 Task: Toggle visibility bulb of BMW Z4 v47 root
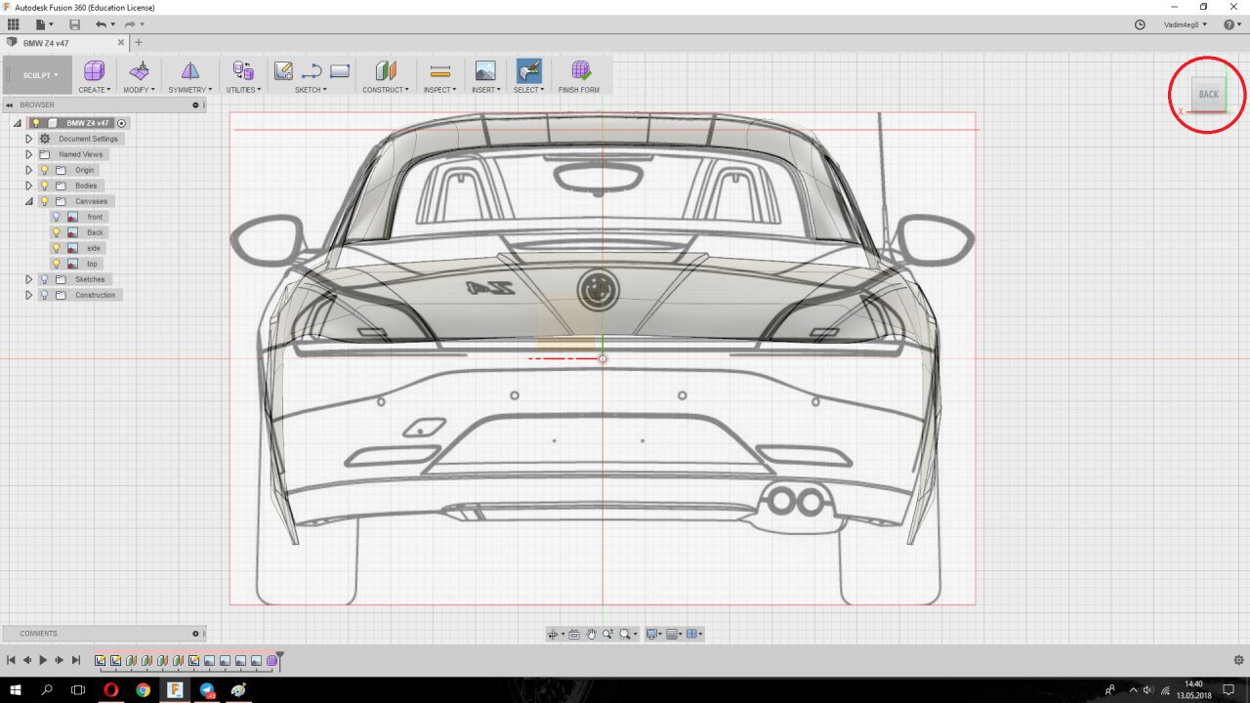click(36, 123)
